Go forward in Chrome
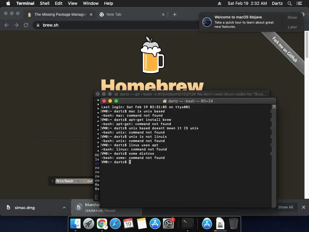 point(16,25)
